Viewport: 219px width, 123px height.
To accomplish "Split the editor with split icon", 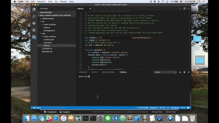I will pyautogui.click(x=184, y=9).
